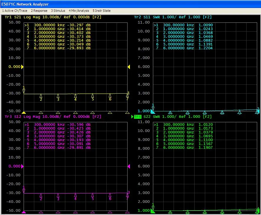
Task: Select marker 3 on the magenta S12 trace
Action: [x=58, y=197]
